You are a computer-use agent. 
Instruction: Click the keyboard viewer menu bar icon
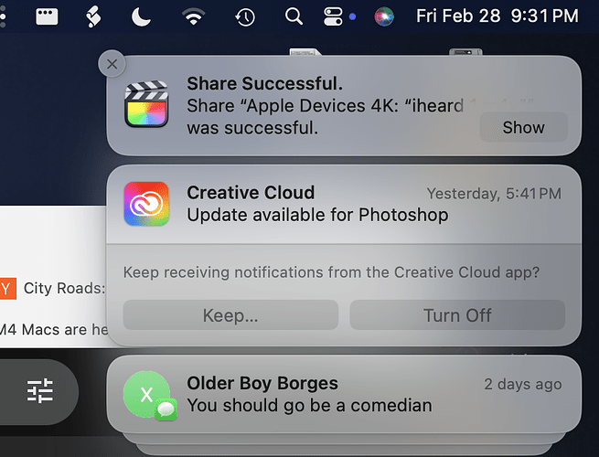tap(47, 16)
